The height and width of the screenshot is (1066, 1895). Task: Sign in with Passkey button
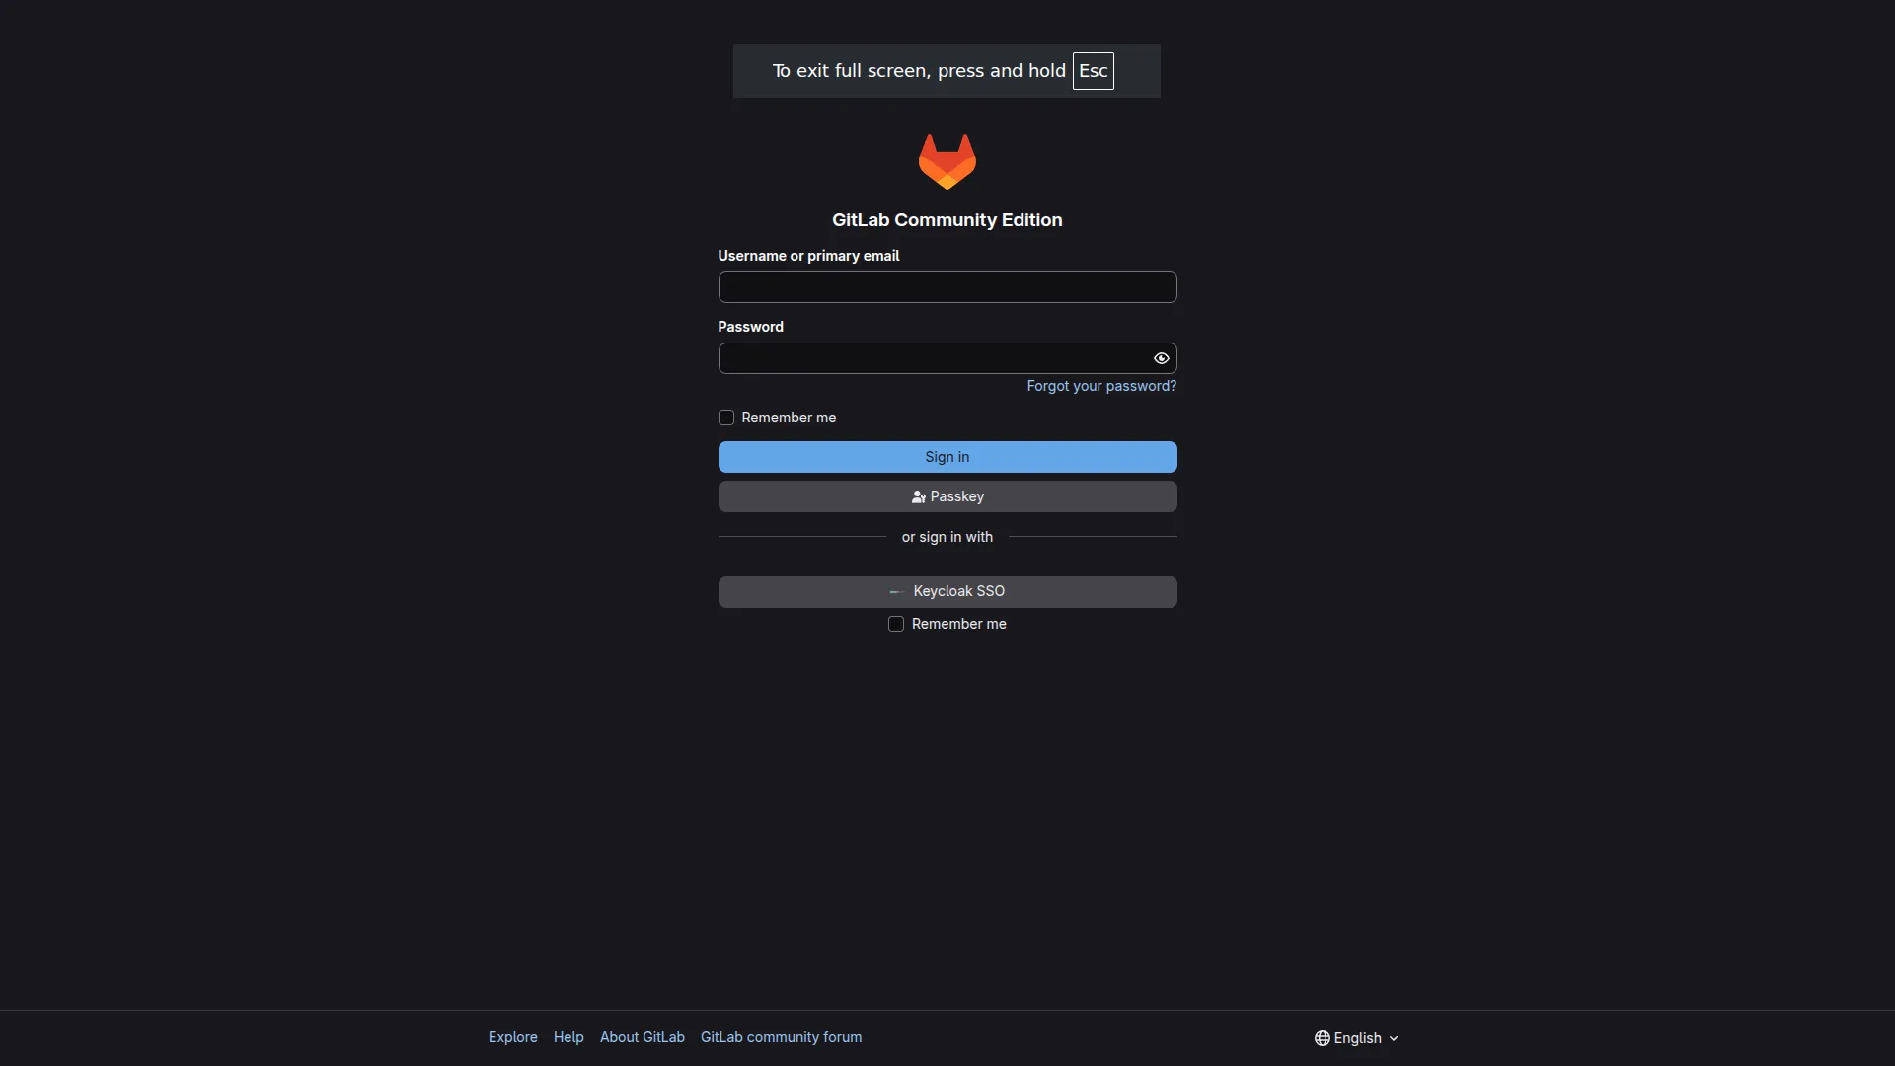947,496
